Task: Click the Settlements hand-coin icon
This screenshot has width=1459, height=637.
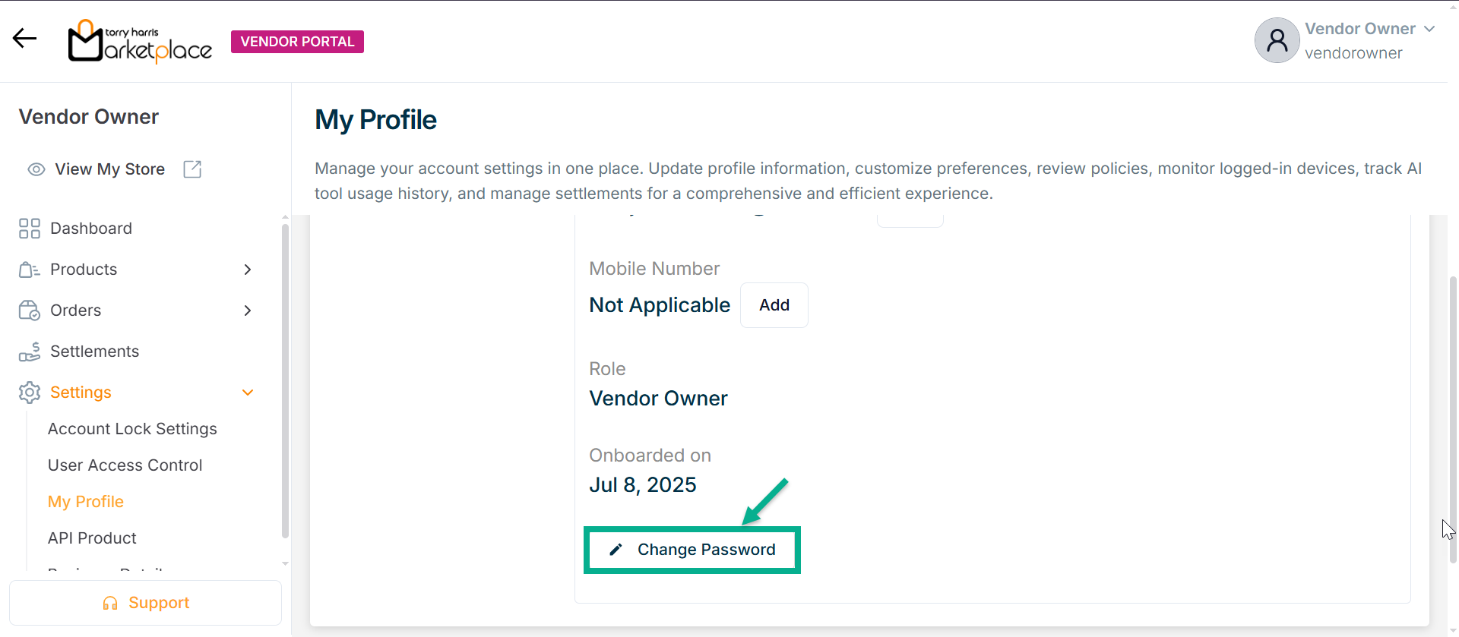Action: (30, 352)
